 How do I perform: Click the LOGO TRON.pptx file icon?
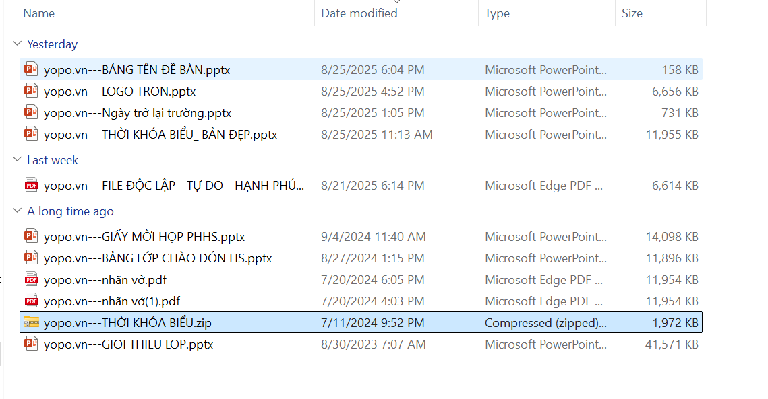tap(31, 91)
